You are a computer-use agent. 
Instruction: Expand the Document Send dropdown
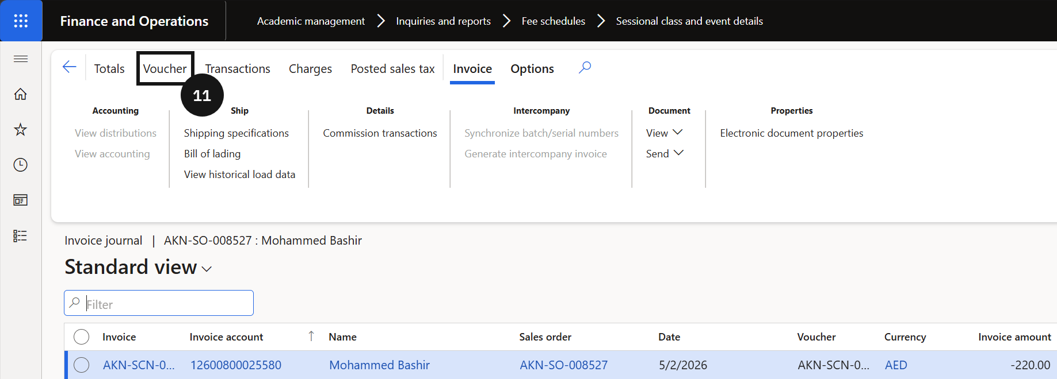click(x=665, y=154)
